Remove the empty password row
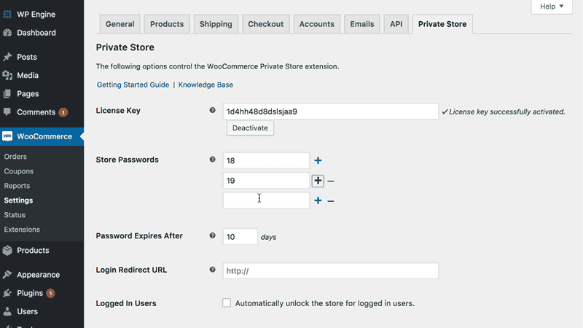Image resolution: width=583 pixels, height=328 pixels. click(x=331, y=201)
